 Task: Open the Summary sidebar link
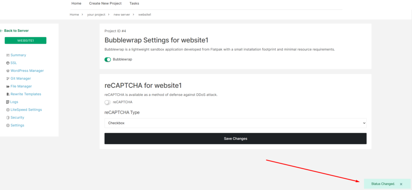click(x=18, y=55)
